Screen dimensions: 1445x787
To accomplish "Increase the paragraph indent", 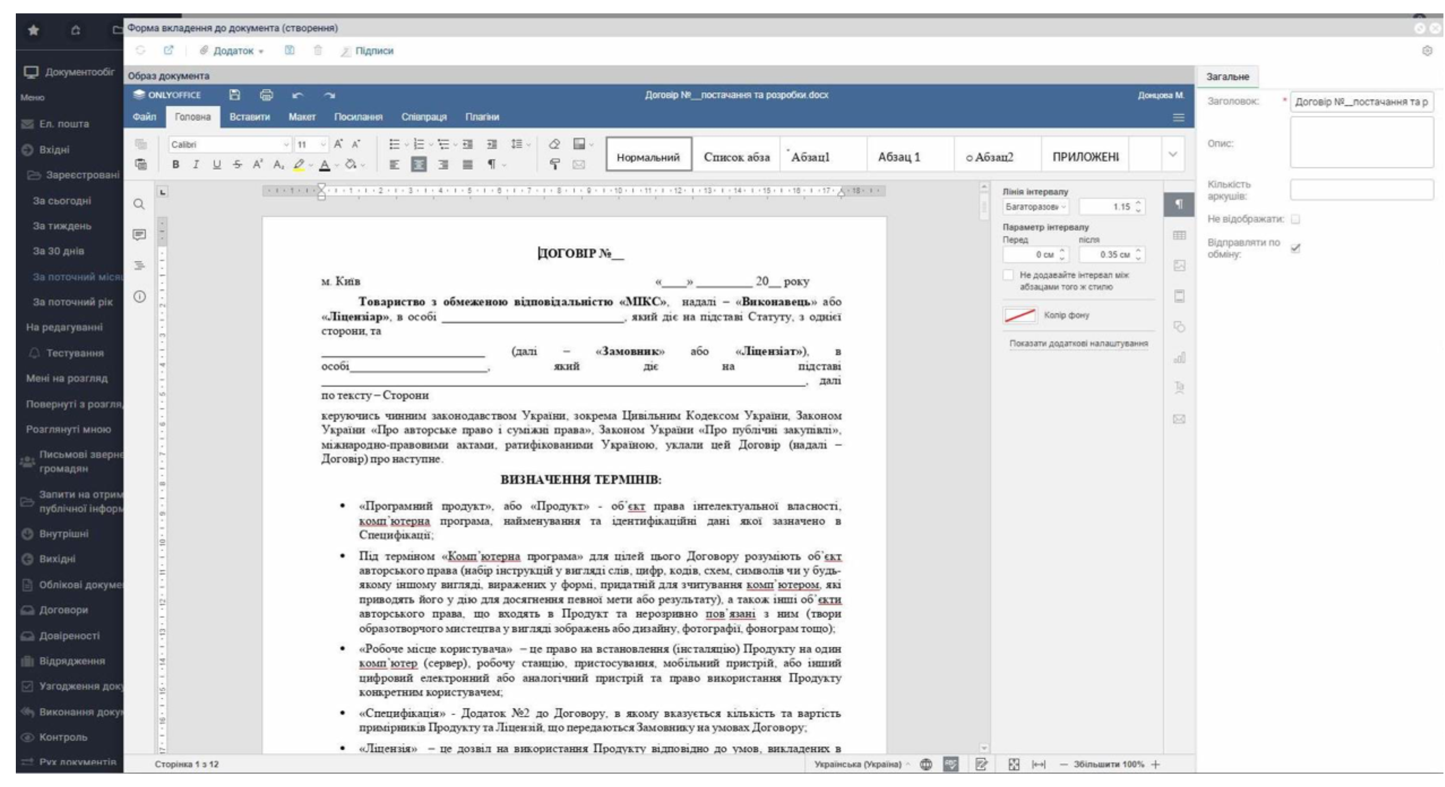I will click(x=492, y=144).
